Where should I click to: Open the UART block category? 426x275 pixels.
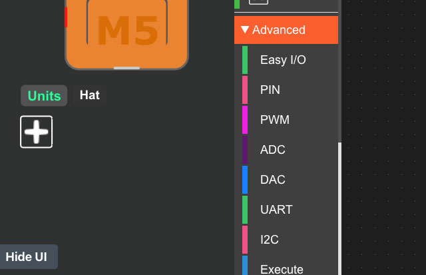276,210
